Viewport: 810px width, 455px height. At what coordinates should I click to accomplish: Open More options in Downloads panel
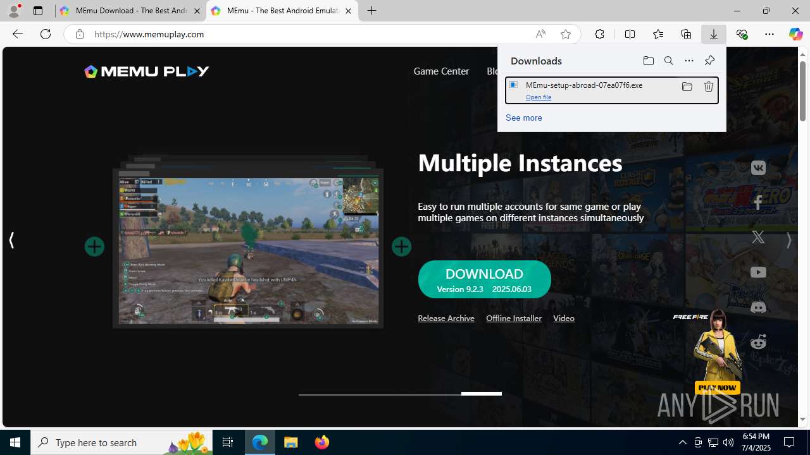click(688, 61)
